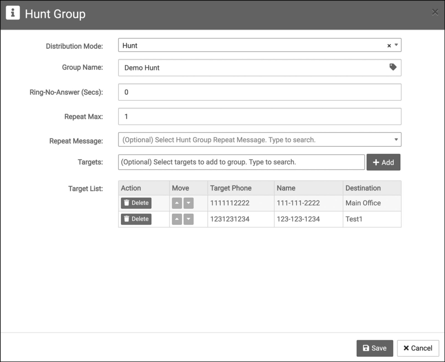Click the Ring-No-Answer seconds field
The image size is (445, 362).
(259, 92)
